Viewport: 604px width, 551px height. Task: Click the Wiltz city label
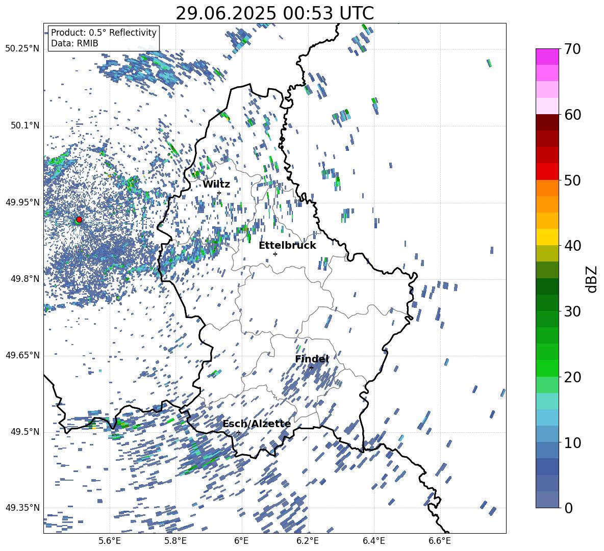216,185
